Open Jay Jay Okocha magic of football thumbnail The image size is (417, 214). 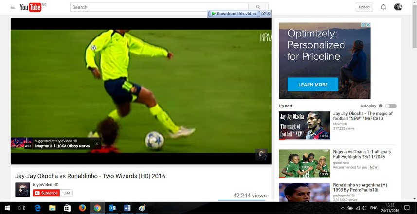pyautogui.click(x=305, y=125)
